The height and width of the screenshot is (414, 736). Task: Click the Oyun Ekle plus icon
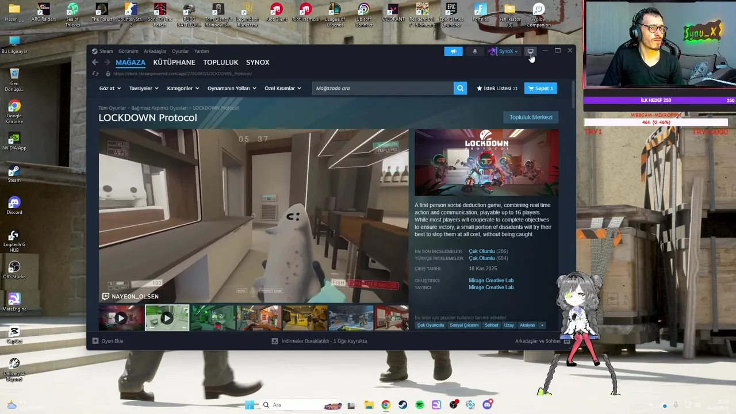pyautogui.click(x=95, y=341)
